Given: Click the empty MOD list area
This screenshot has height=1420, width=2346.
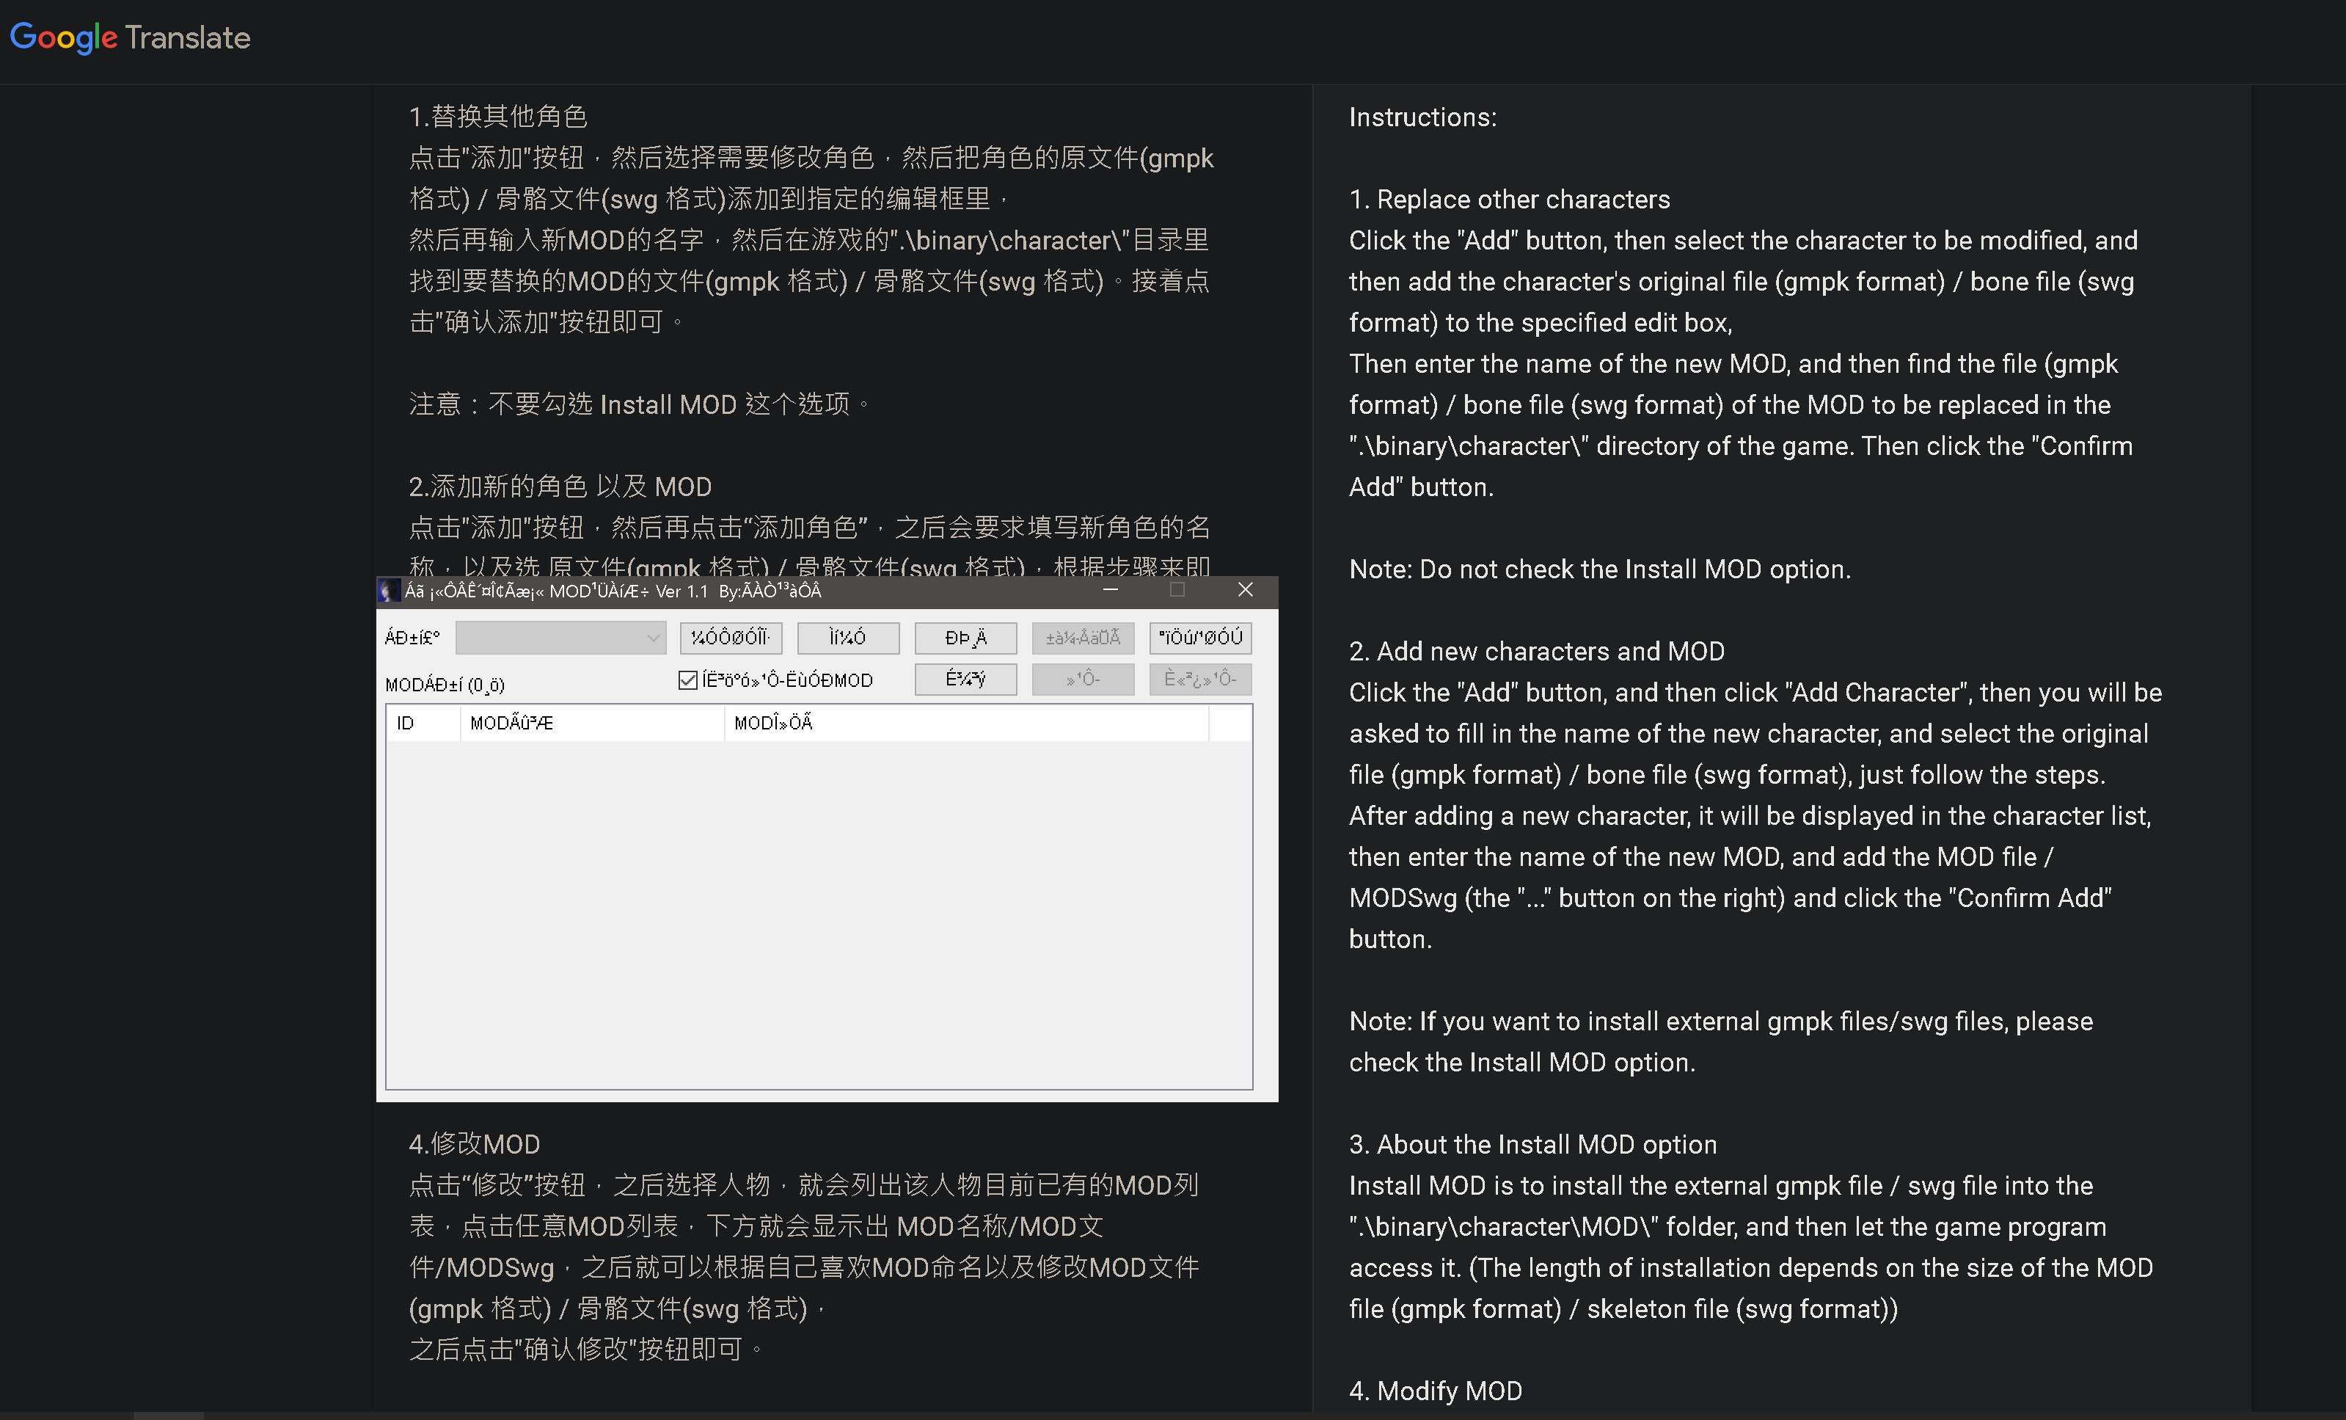Looking at the screenshot, I should [819, 914].
